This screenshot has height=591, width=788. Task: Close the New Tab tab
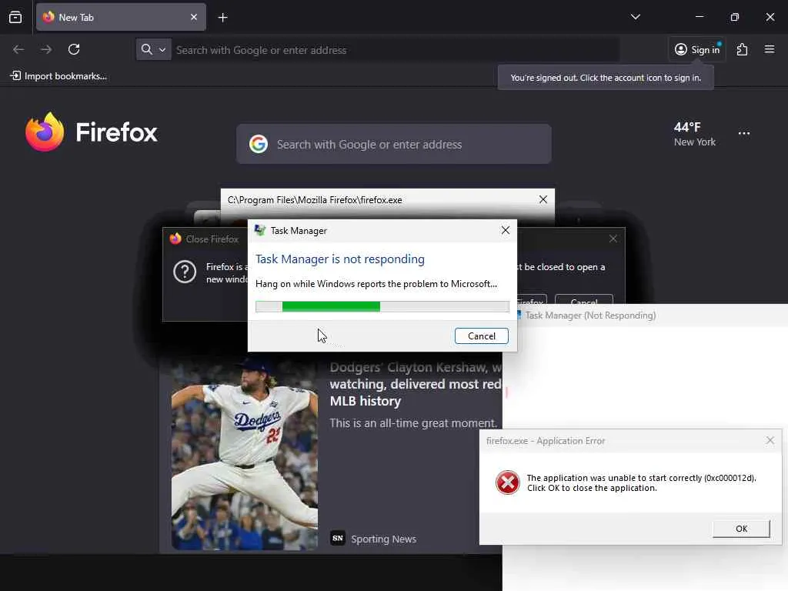click(x=194, y=17)
